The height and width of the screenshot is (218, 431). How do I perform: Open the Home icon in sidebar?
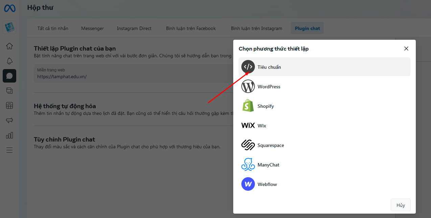(x=9, y=46)
